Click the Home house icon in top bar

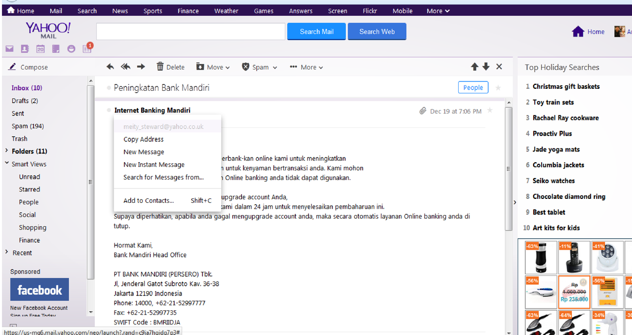click(11, 10)
